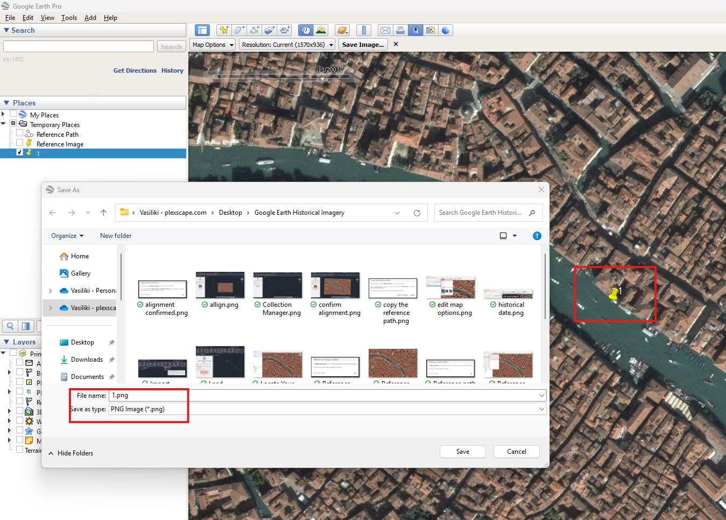Image resolution: width=726 pixels, height=520 pixels.
Task: Expand the My Places tree node
Action: tap(3, 114)
